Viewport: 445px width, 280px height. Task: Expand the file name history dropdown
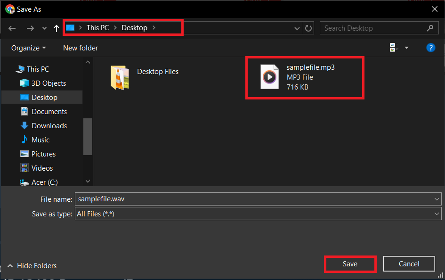(437, 198)
